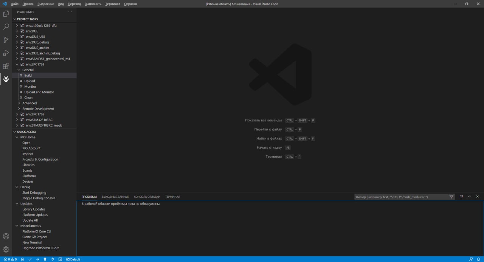This screenshot has width=484, height=262.
Task: Open the Search view in activity bar
Action: coord(6,27)
